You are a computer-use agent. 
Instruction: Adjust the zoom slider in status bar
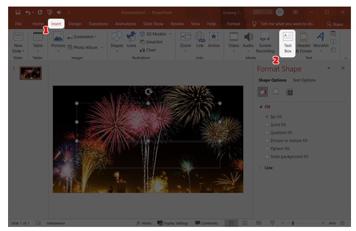[x=293, y=223]
